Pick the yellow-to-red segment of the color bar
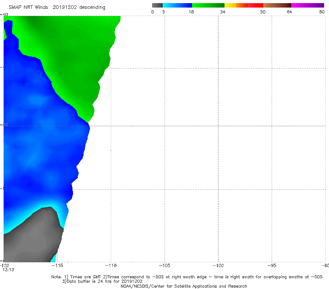 (244, 5)
